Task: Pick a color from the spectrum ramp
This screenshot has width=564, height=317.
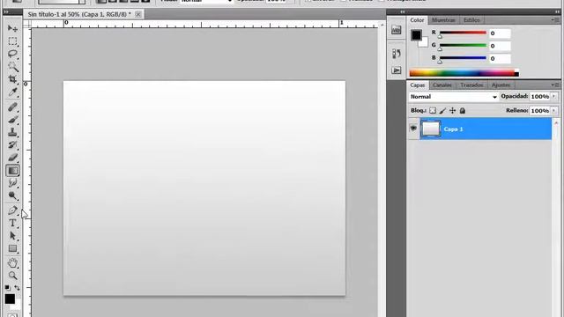Action: (464, 73)
